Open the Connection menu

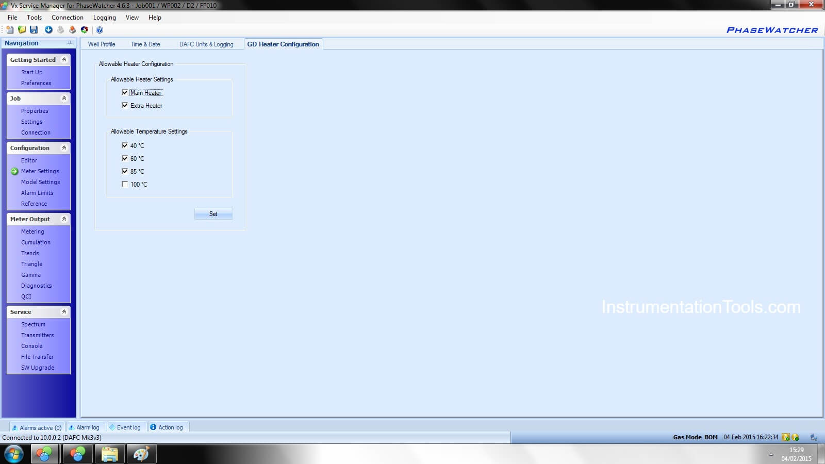click(x=67, y=17)
